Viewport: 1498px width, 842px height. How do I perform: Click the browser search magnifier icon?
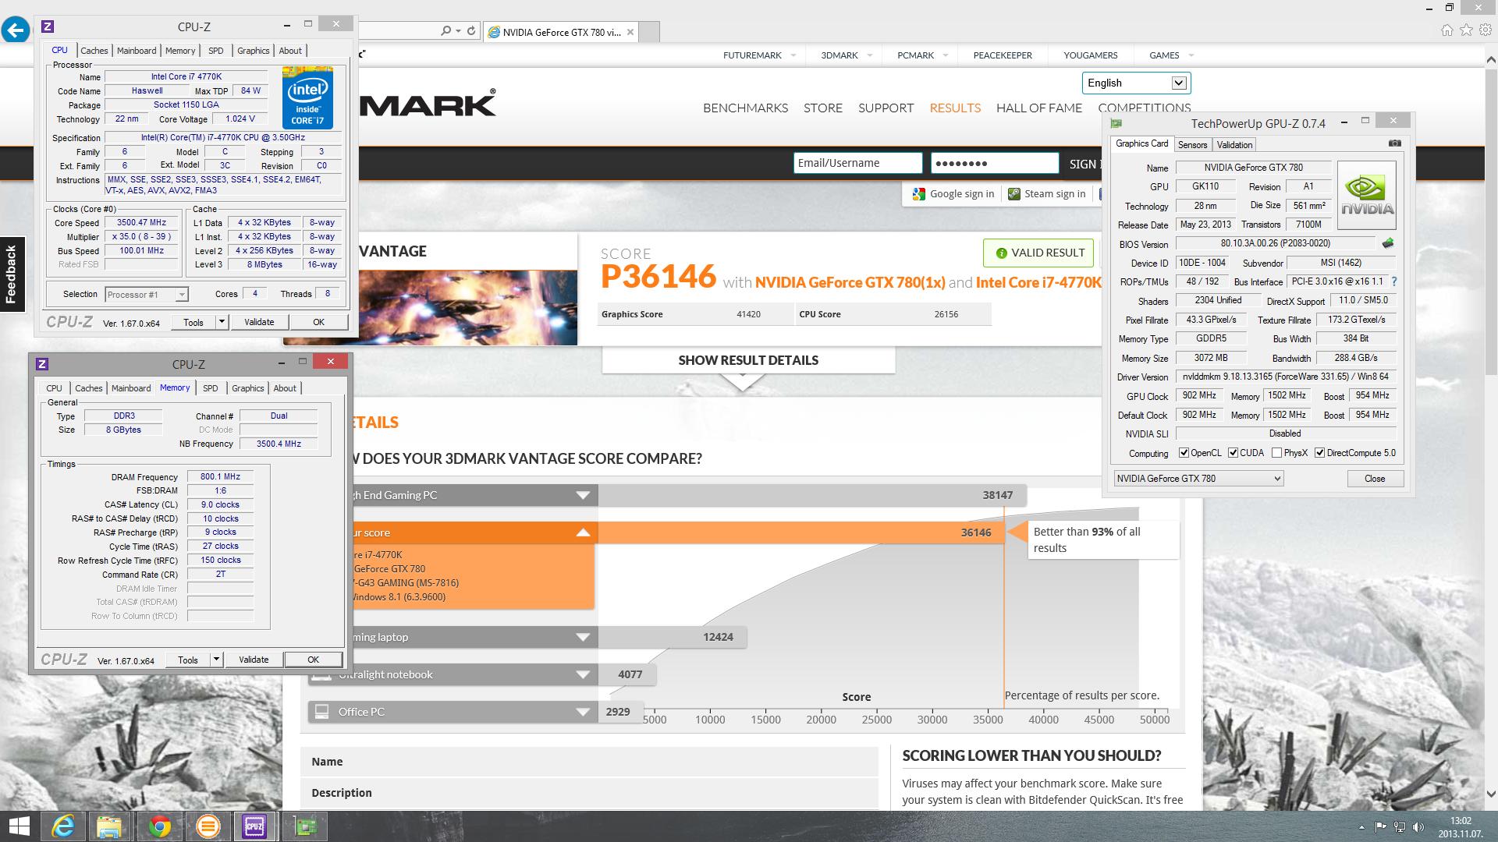coord(445,31)
